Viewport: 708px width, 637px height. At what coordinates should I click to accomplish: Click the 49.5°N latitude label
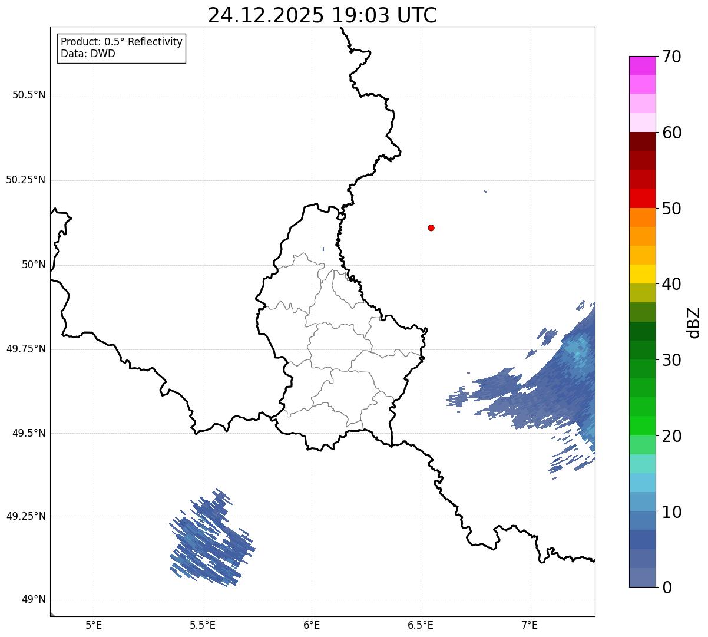(29, 433)
